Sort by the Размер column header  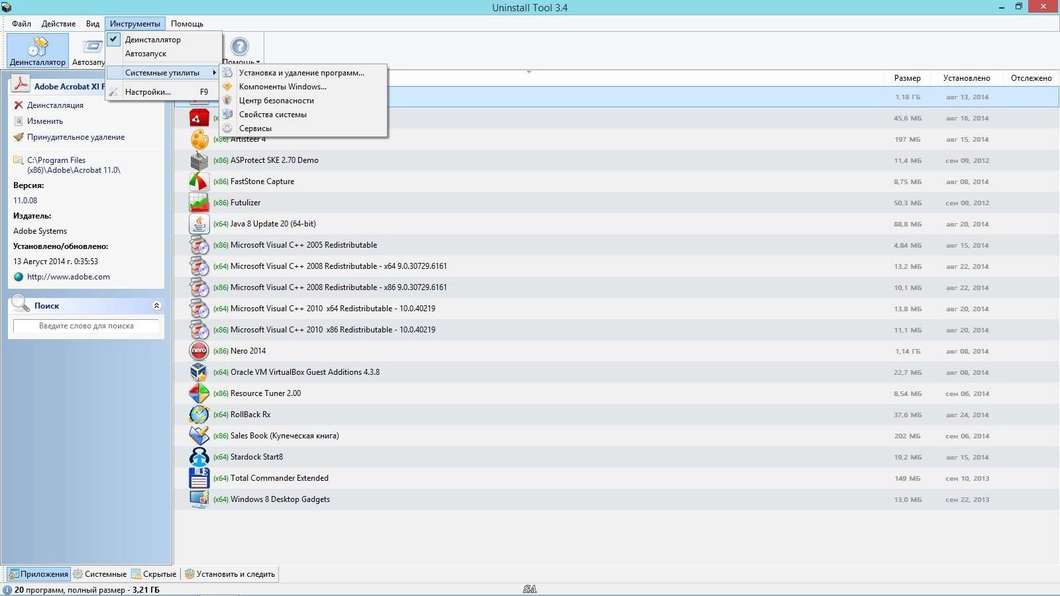coord(907,78)
